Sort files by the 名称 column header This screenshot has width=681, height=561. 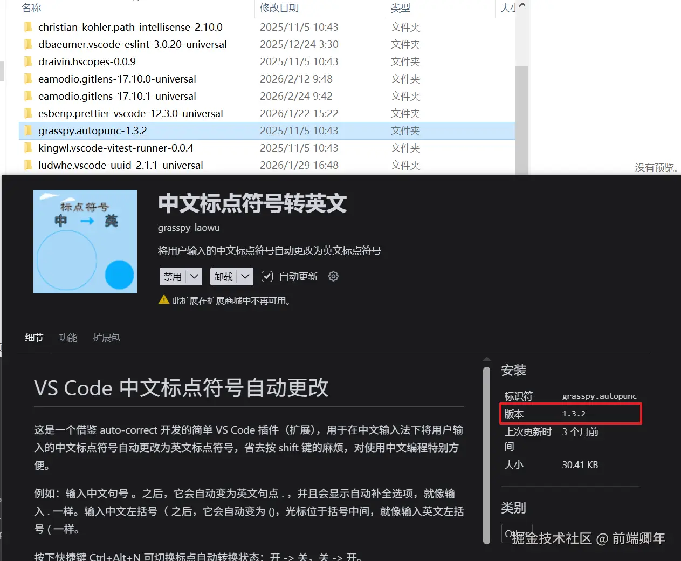(x=31, y=8)
